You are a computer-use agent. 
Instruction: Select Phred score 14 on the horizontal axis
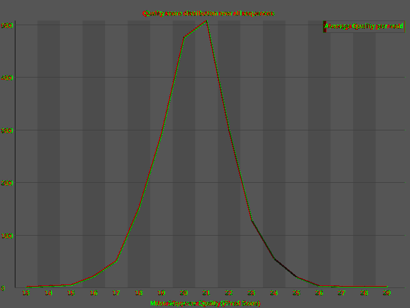[x=49, y=293]
